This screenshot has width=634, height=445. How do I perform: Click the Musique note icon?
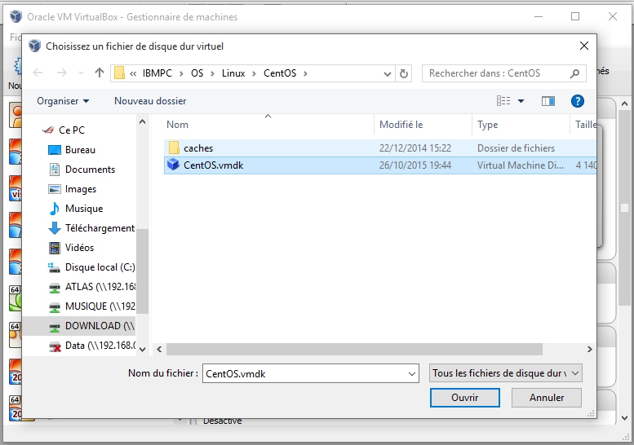pos(55,209)
